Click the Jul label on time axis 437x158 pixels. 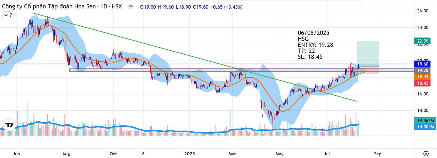point(327,154)
